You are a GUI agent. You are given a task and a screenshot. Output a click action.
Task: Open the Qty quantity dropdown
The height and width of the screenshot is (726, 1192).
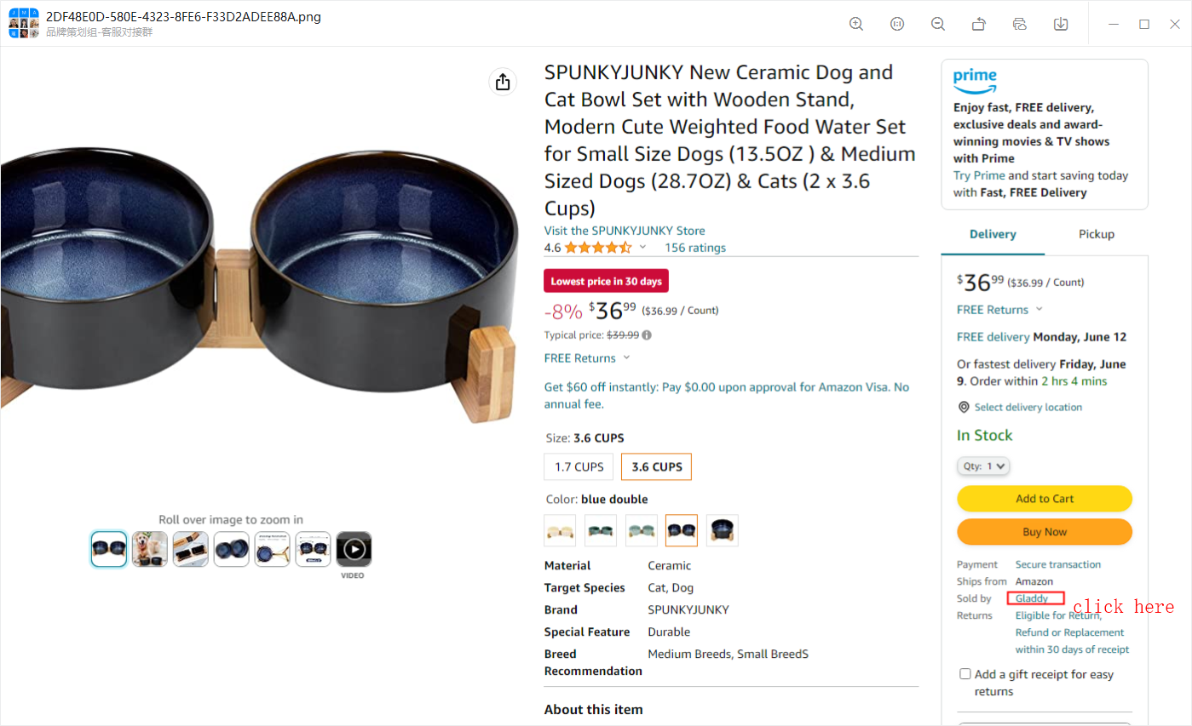click(982, 466)
